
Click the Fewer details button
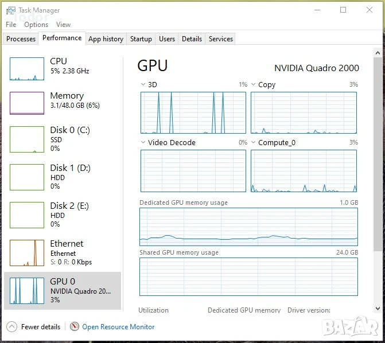click(33, 327)
